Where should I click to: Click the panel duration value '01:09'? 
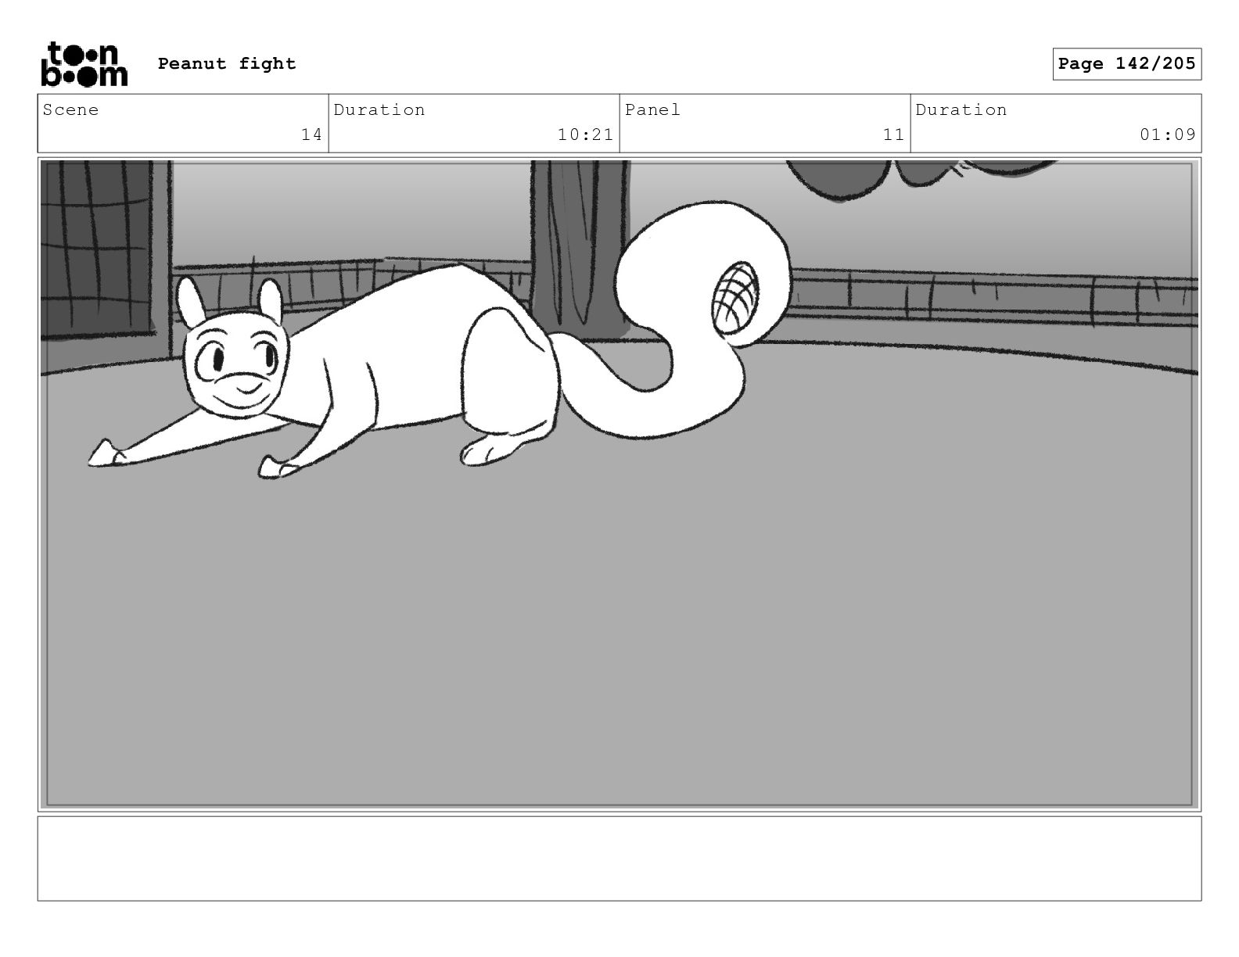pyautogui.click(x=1167, y=134)
